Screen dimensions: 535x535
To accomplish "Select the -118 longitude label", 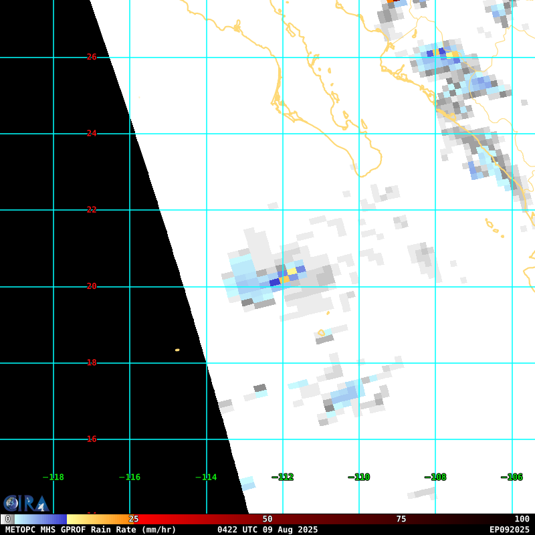I will coord(53,477).
